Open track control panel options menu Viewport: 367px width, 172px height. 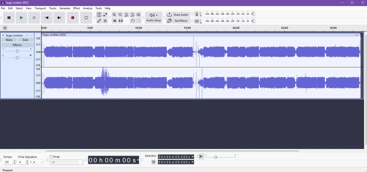click(x=31, y=36)
